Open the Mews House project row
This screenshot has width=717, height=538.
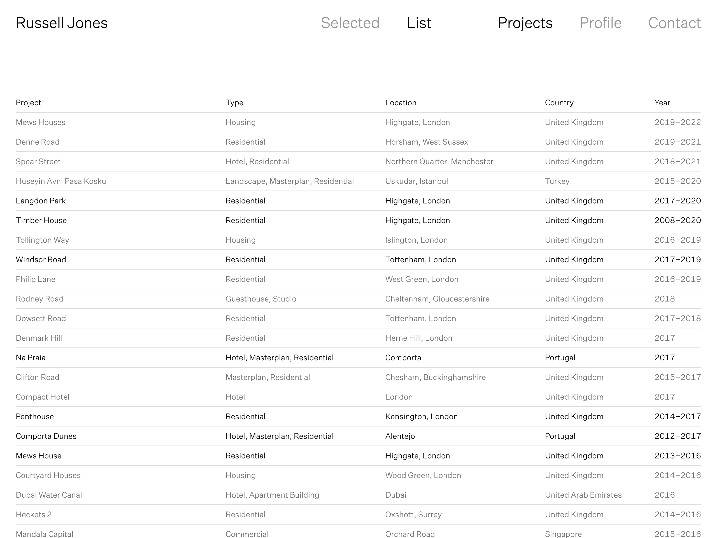pyautogui.click(x=358, y=456)
